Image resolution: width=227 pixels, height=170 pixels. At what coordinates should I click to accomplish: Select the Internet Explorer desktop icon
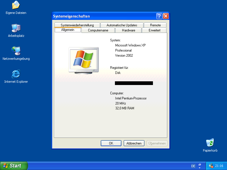pos(16,74)
